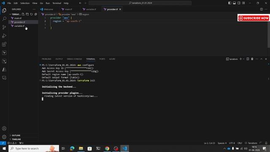Switch to the Welcome tab

[x=49, y=9]
